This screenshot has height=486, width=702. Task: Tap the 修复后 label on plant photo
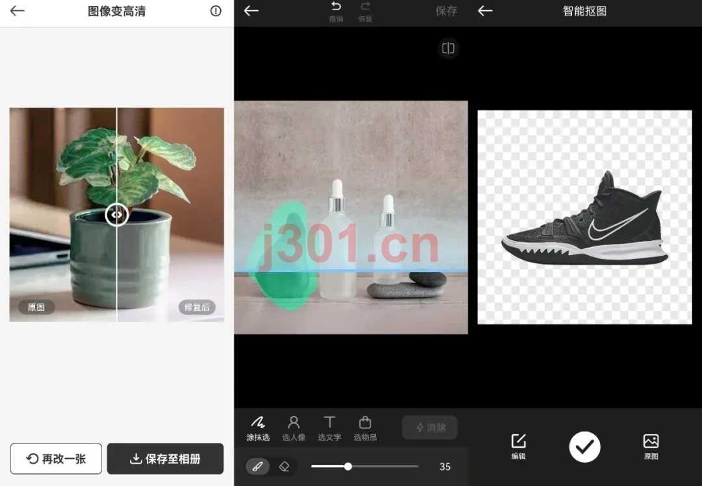tap(197, 307)
